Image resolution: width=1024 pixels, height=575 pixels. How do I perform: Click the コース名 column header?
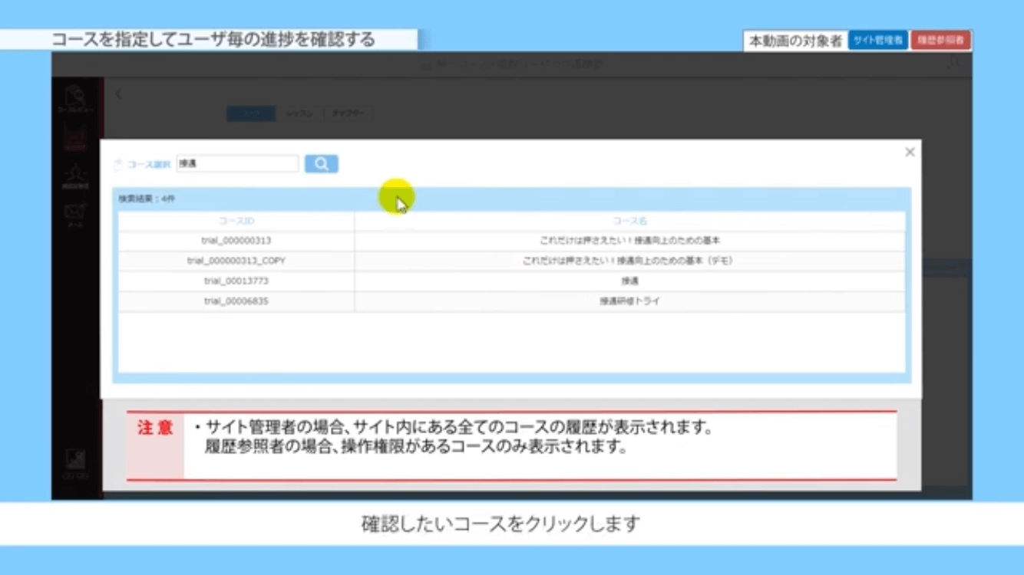[629, 221]
